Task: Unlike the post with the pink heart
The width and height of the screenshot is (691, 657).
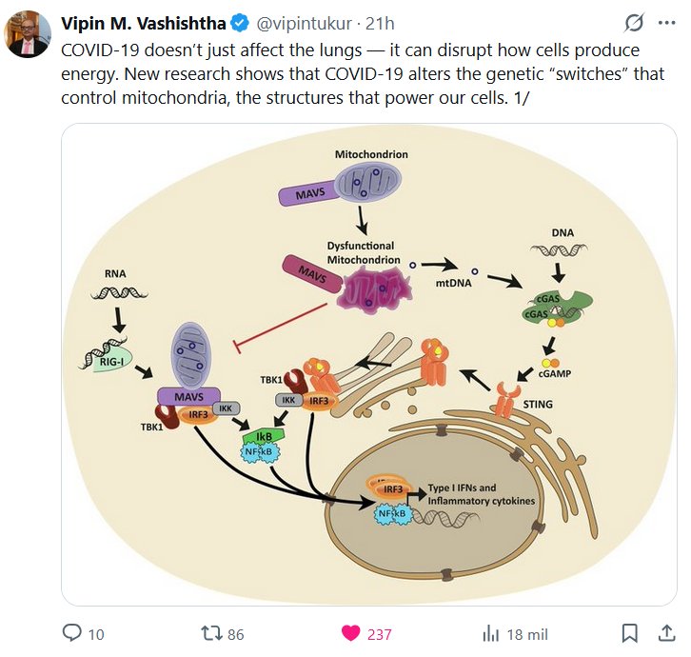Action: 350,633
